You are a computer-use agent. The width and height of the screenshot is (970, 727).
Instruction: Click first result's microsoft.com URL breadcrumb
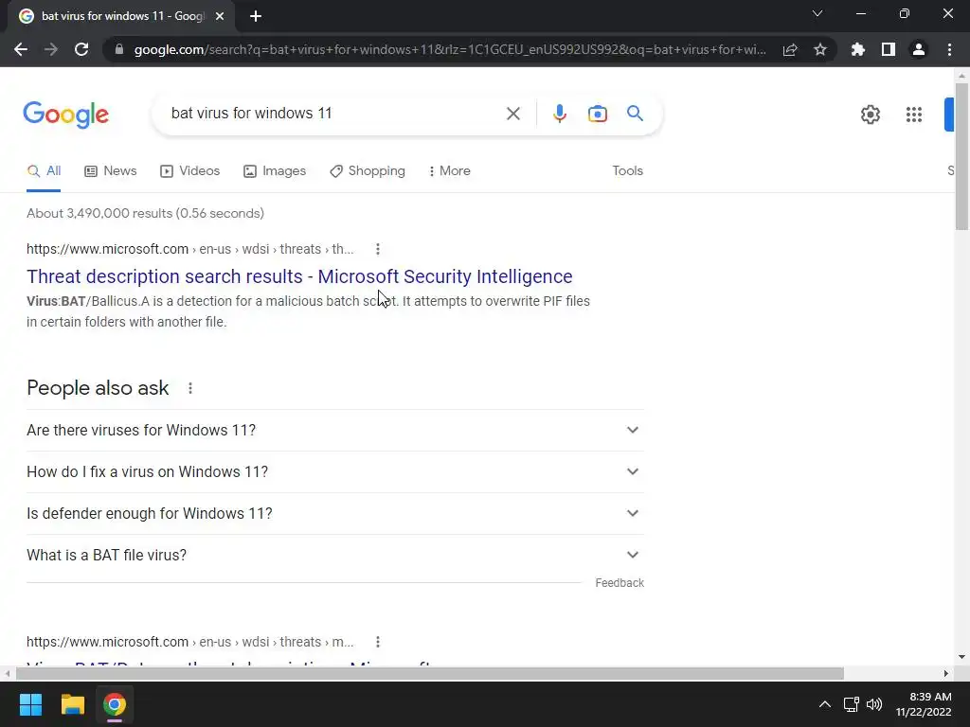(189, 249)
